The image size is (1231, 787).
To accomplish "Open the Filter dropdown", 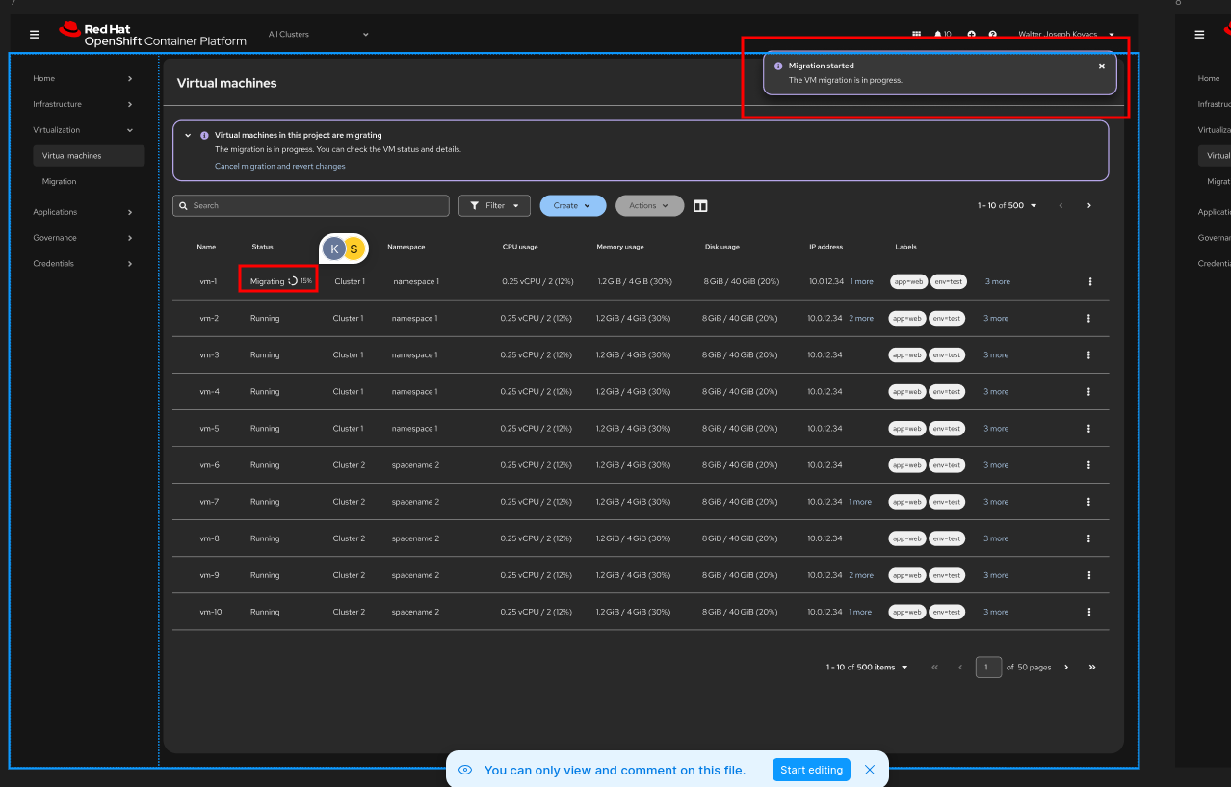I will pos(494,206).
